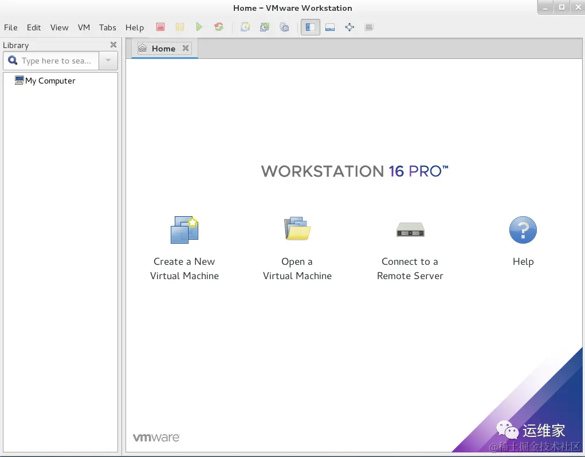
Task: Click the Open a Virtual Machine folder icon
Action: (x=297, y=228)
